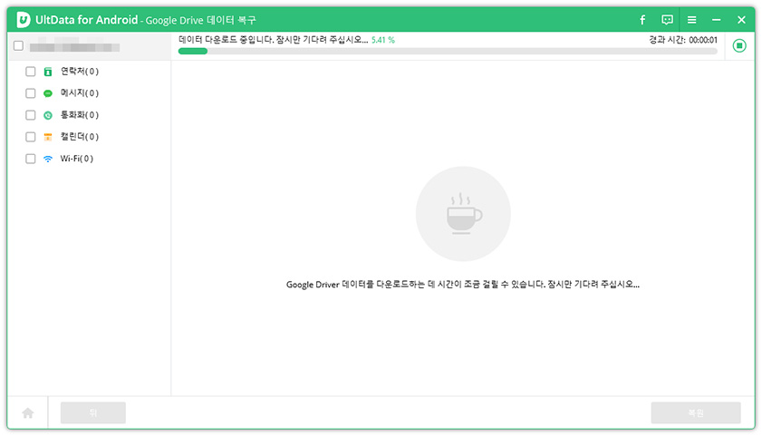Click the elapsed time 00:00:01 text

(703, 40)
